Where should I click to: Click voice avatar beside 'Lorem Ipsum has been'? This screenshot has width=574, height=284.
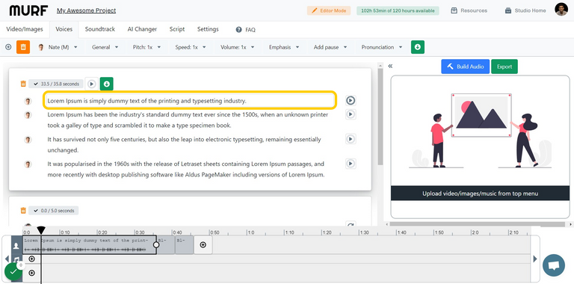(x=28, y=115)
